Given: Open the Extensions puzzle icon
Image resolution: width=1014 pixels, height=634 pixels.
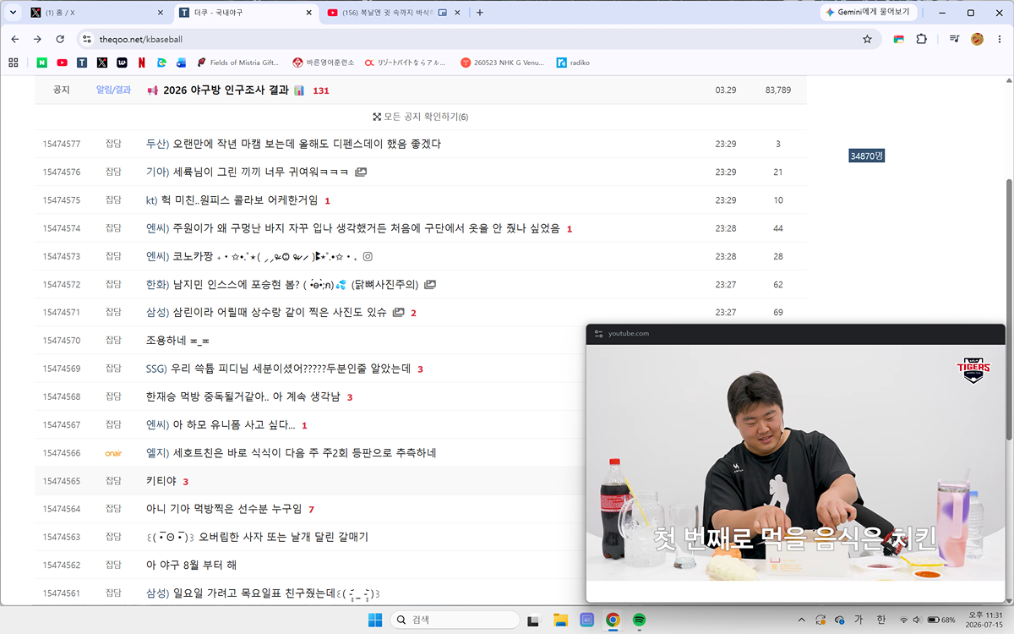Looking at the screenshot, I should tap(922, 39).
